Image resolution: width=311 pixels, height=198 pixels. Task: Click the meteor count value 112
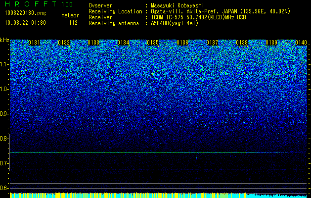(x=73, y=23)
